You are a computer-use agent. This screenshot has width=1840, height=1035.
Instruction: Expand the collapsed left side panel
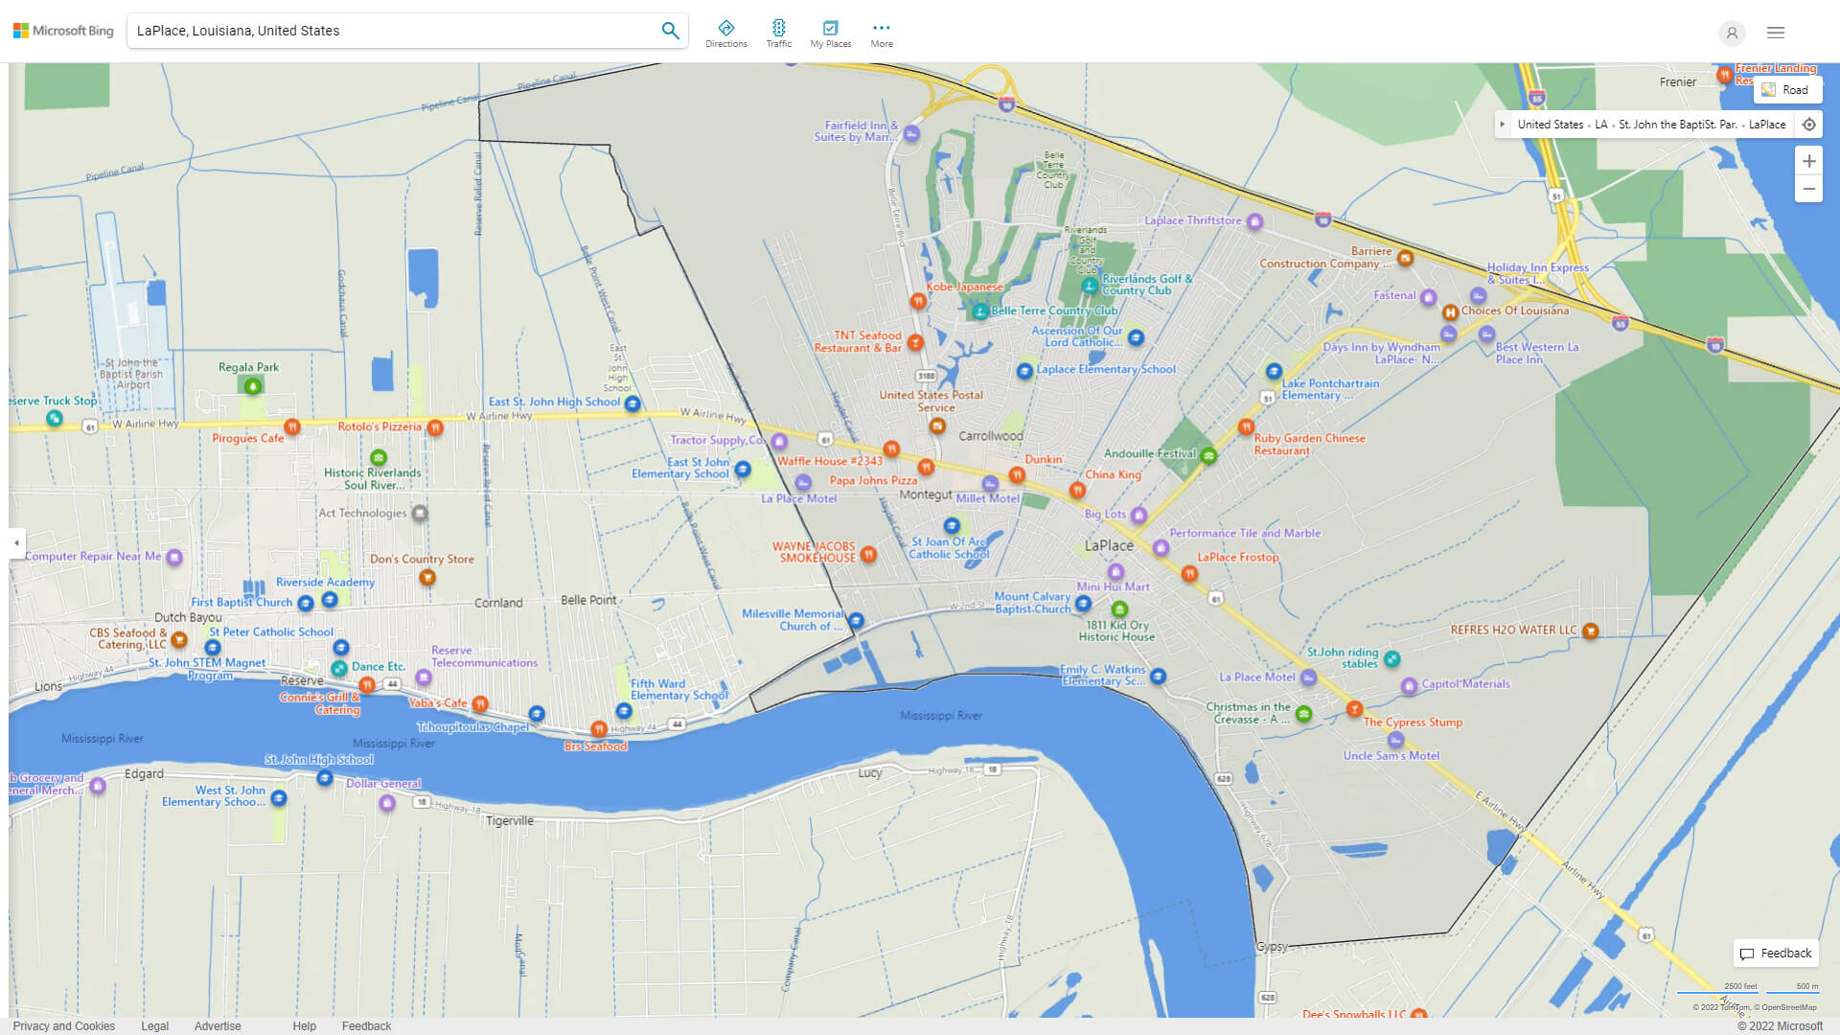[x=16, y=542]
